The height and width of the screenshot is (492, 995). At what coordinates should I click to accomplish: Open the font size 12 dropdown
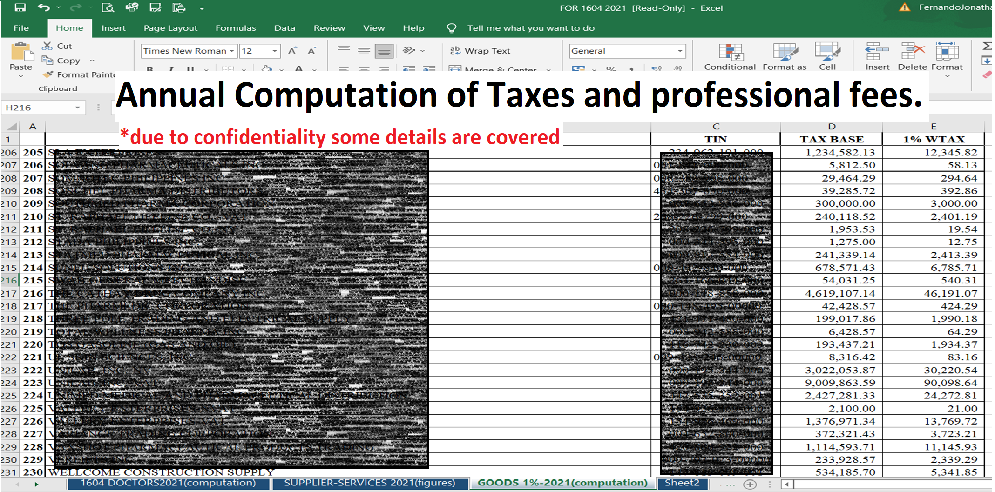tap(275, 51)
